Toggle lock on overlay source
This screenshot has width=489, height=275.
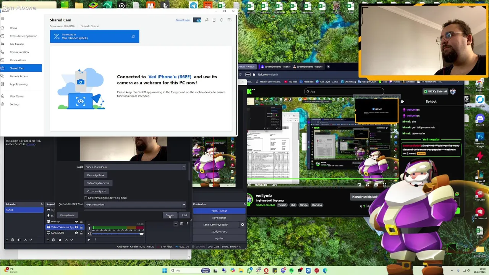(x=81, y=222)
